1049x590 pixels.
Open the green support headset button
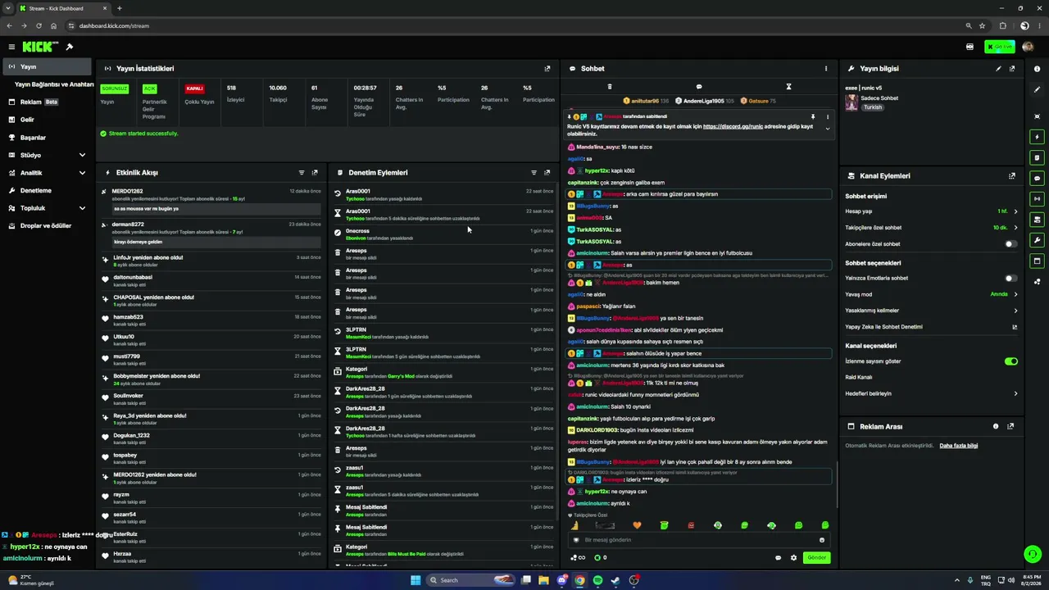point(1032,554)
